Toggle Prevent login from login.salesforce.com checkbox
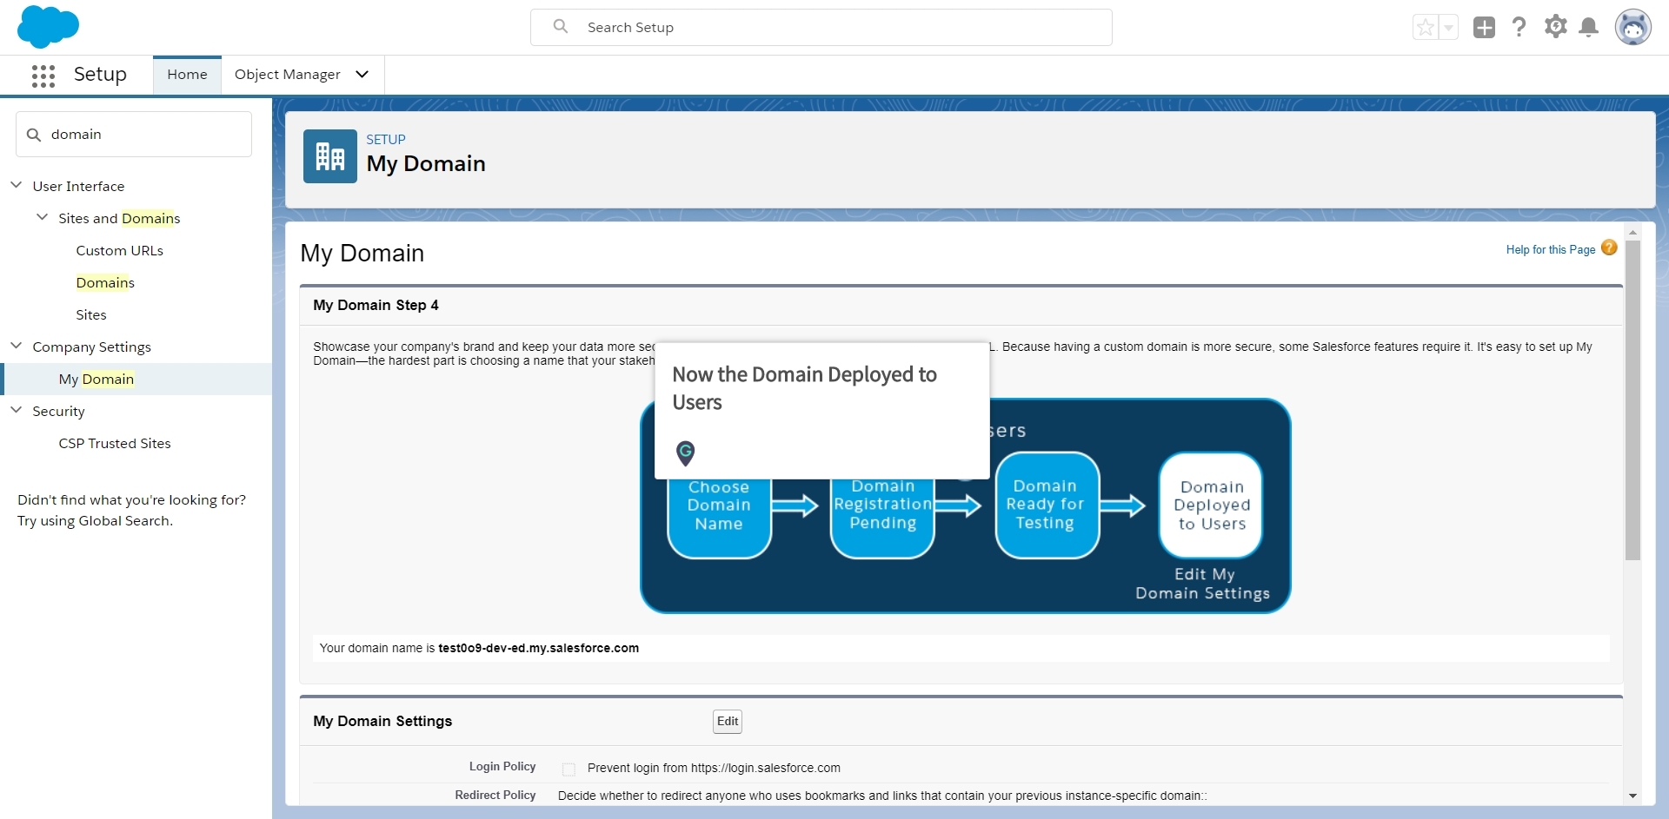 [x=569, y=769]
